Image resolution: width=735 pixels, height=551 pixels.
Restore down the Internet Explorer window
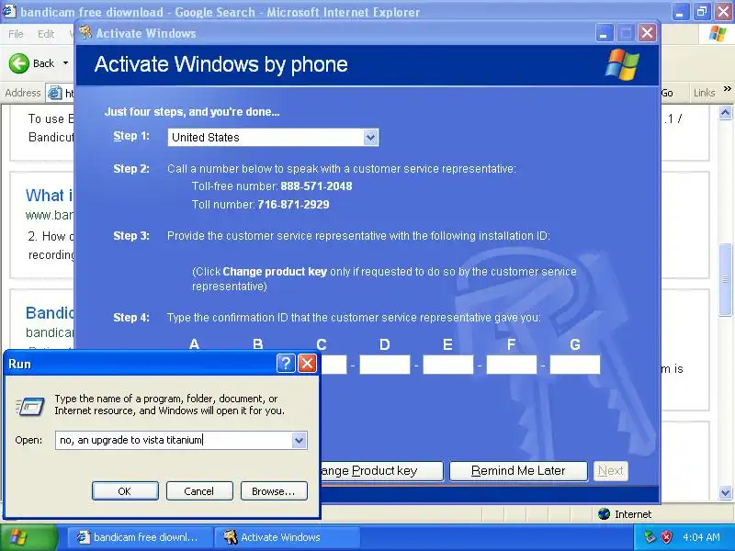[x=702, y=12]
